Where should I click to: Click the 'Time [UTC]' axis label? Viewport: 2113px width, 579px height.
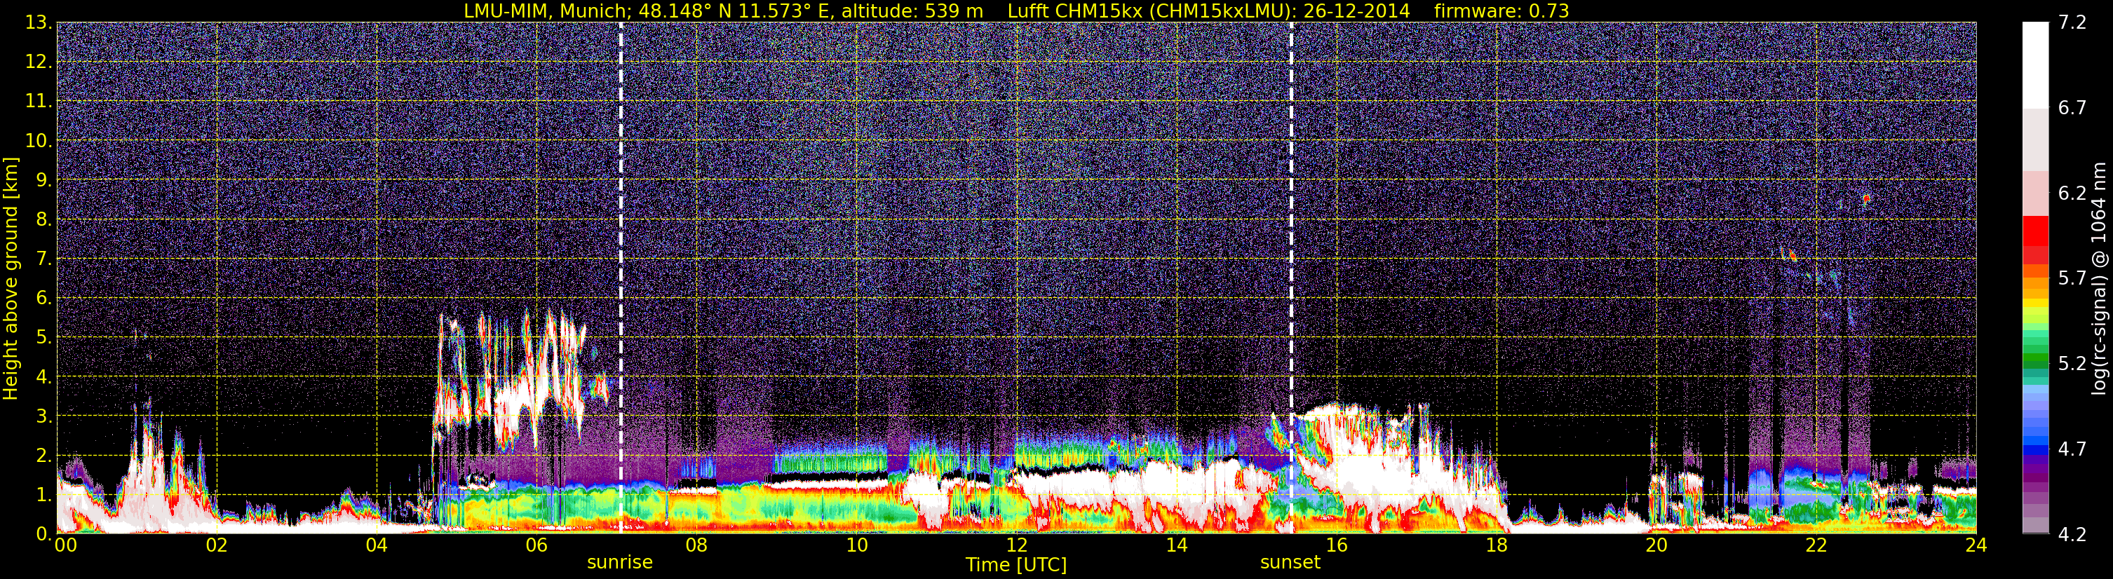pos(1015,565)
